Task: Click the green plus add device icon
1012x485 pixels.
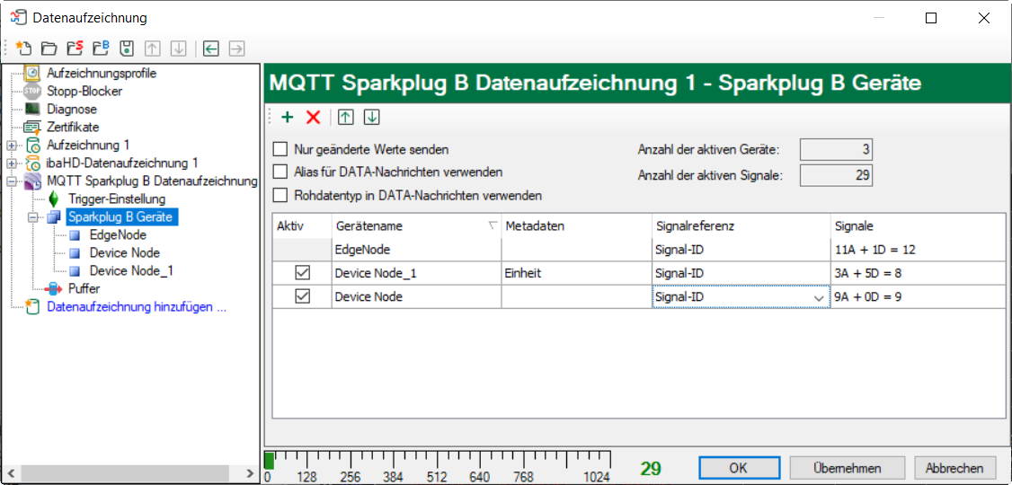Action: coord(288,118)
